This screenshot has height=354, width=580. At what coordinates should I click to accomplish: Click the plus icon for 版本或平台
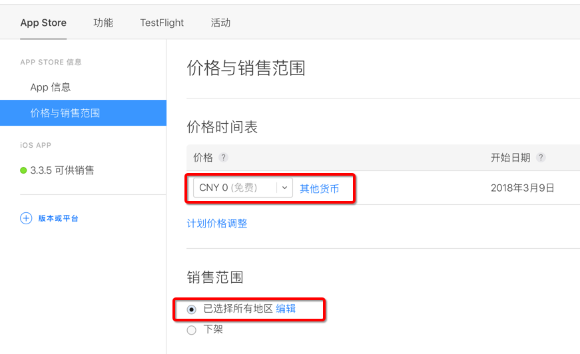pyautogui.click(x=26, y=218)
